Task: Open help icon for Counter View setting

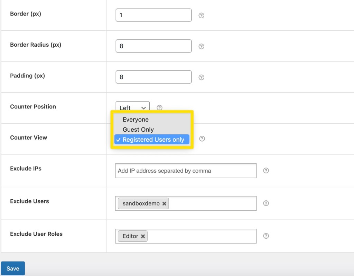Action: (x=202, y=139)
